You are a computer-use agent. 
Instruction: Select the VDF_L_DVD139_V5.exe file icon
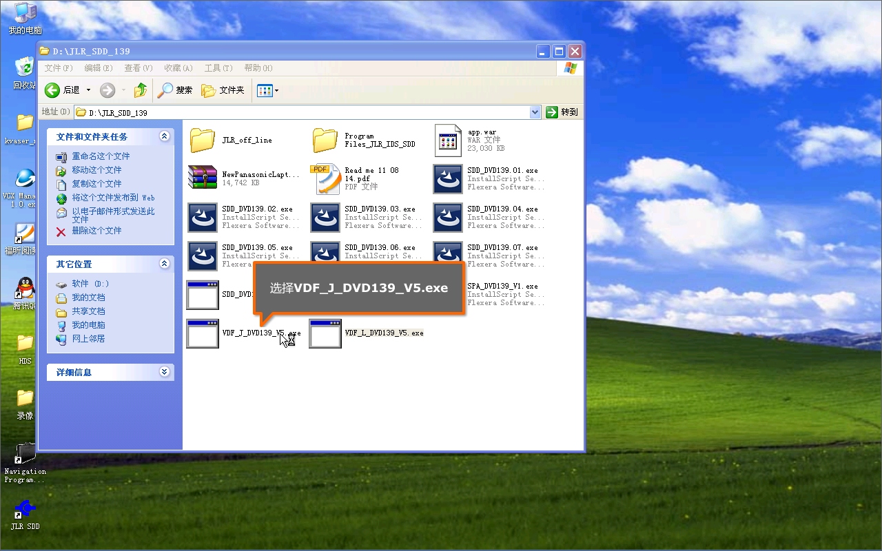325,333
